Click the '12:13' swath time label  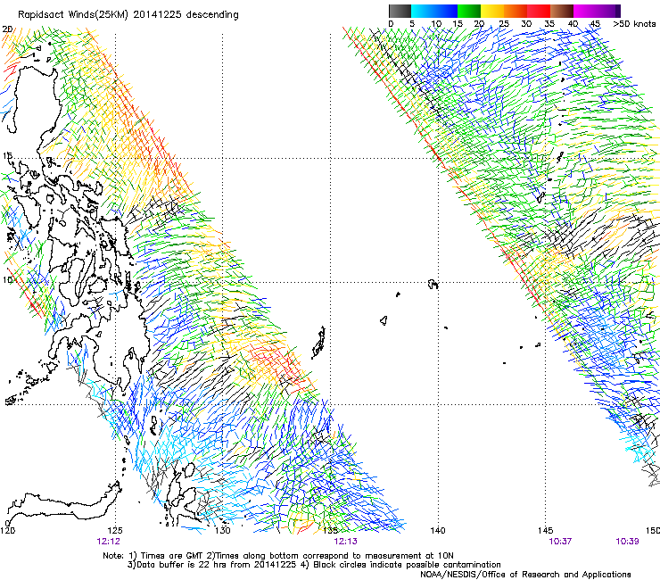pos(345,542)
